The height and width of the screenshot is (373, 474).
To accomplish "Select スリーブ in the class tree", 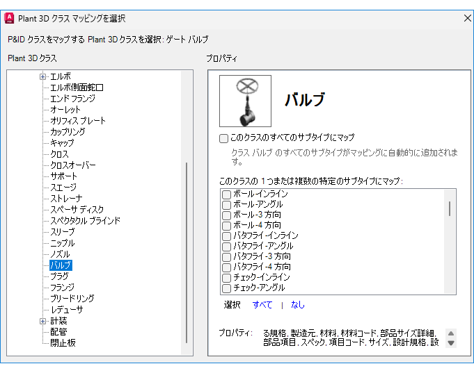I will (62, 232).
